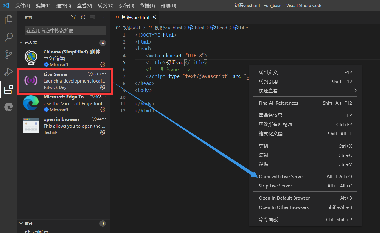This screenshot has width=380, height=233.
Task: Select the Microsoft Edge Tools extension title
Action: 66,97
